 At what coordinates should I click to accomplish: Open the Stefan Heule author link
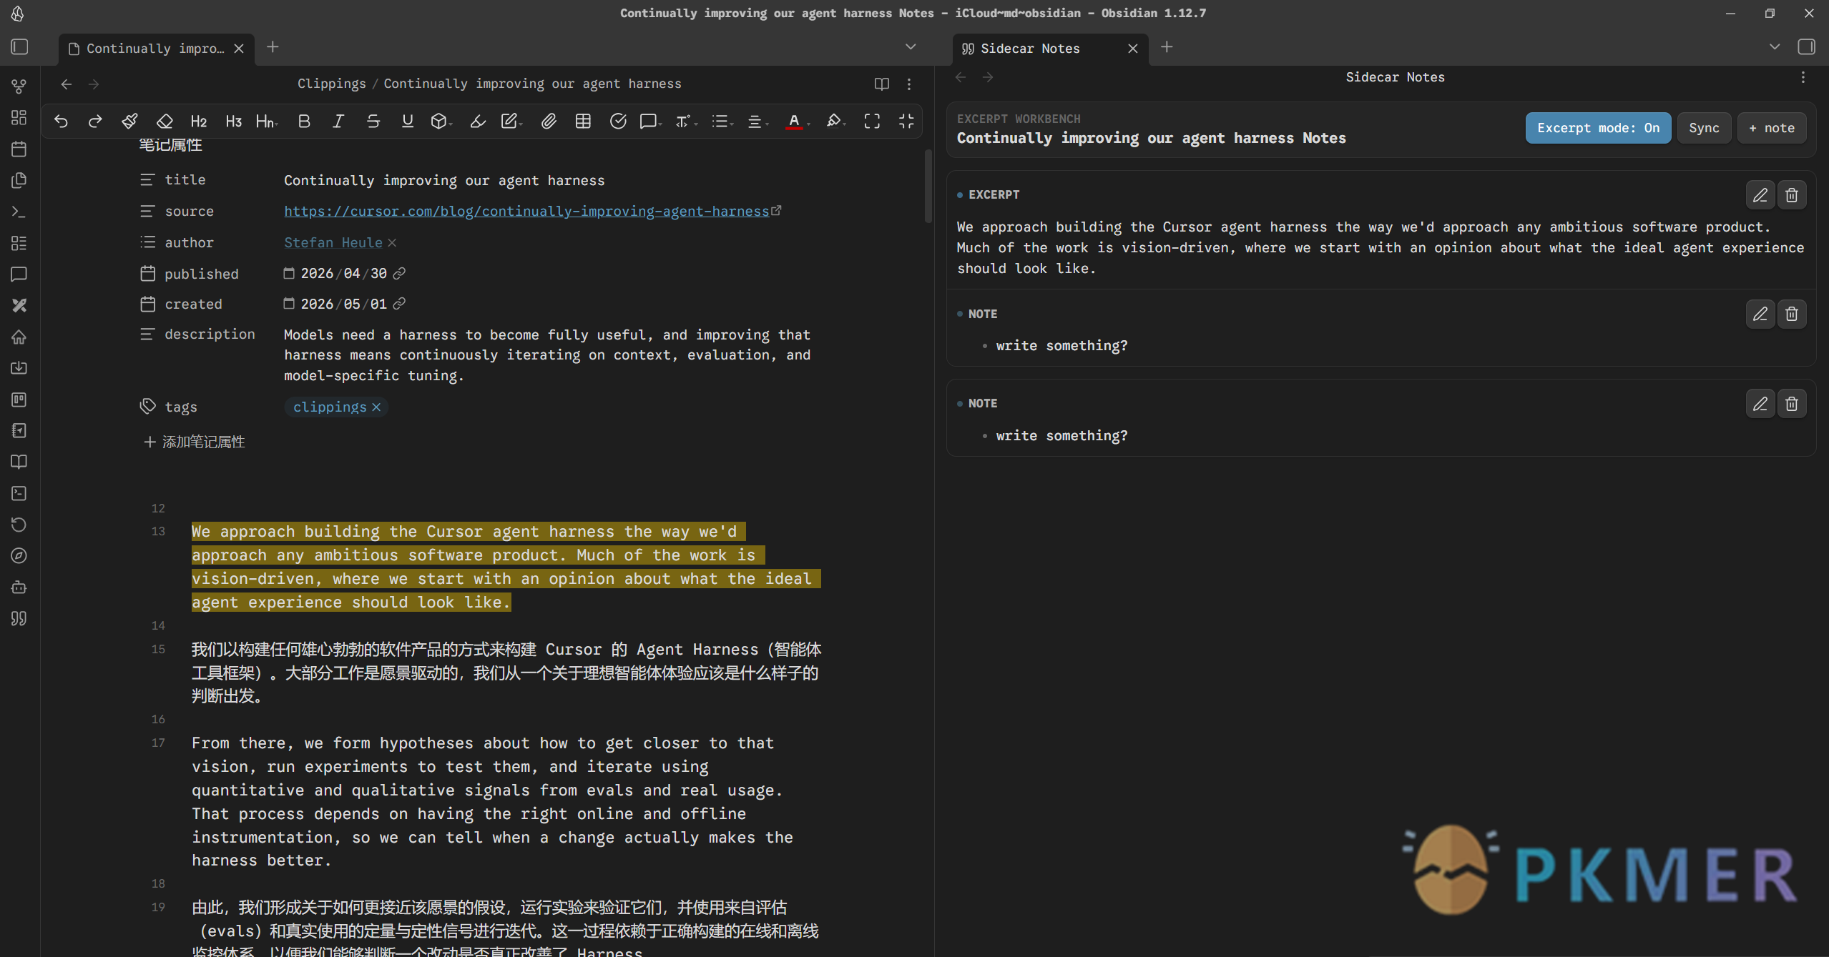(x=333, y=243)
